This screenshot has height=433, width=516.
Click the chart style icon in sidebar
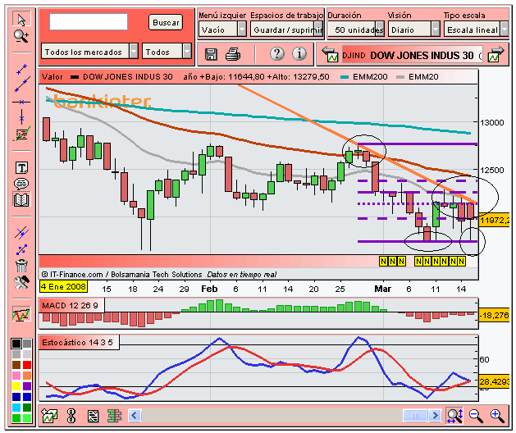pos(21,314)
